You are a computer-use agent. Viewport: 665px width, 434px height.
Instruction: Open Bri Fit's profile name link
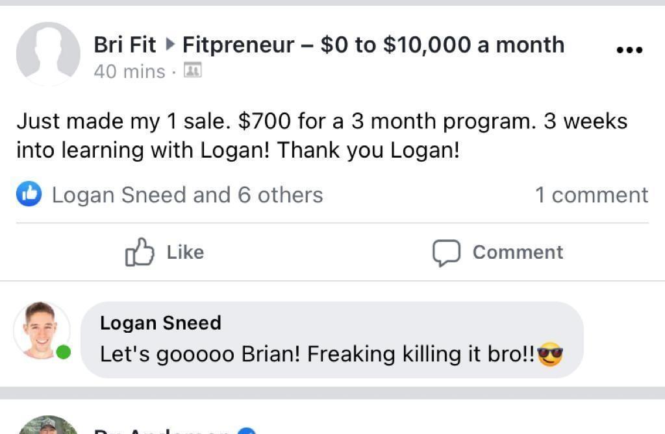click(x=125, y=45)
